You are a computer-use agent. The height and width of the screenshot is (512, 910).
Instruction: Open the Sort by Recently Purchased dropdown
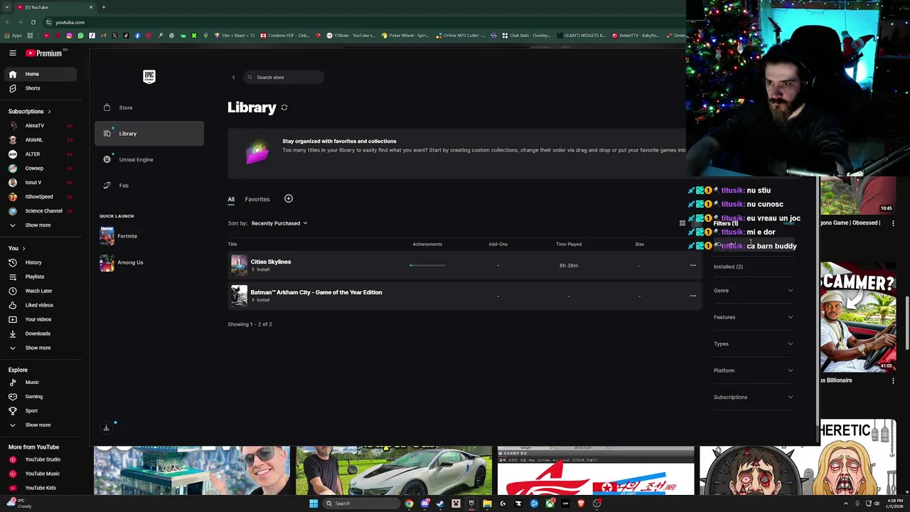pyautogui.click(x=279, y=223)
